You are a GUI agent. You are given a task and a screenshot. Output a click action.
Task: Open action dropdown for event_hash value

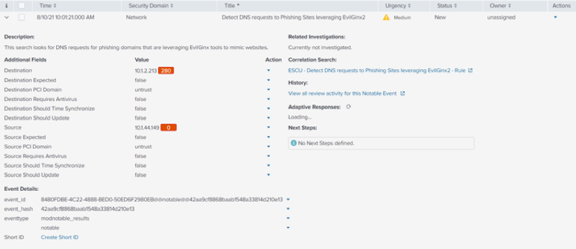pyautogui.click(x=288, y=209)
